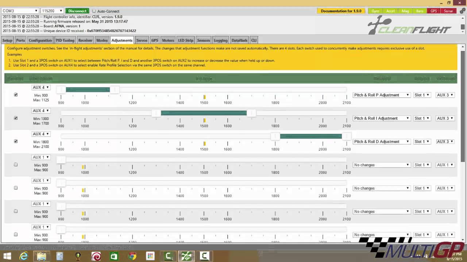The height and width of the screenshot is (262, 467).
Task: Disable the Pitch & Roll I Adjustment checkbox
Action: coord(16,118)
